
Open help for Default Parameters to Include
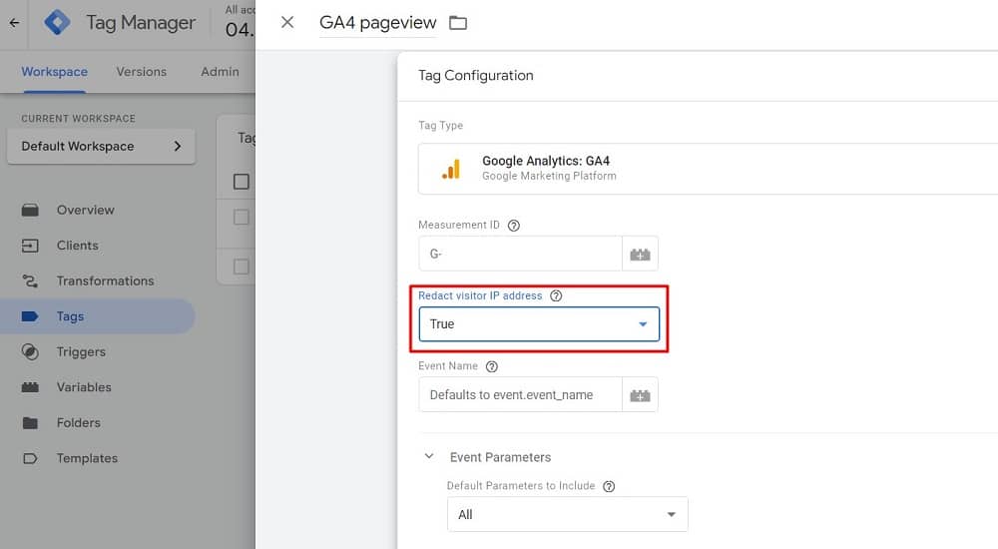[609, 486]
